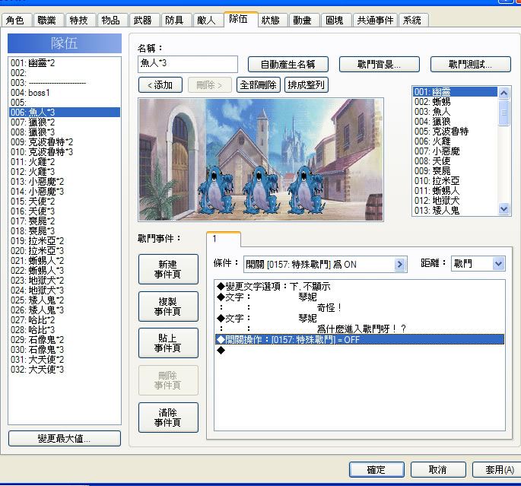Image resolution: width=521 pixels, height=486 pixels.
Task: Click 貼上事件頁 paste event page button
Action: click(x=168, y=343)
